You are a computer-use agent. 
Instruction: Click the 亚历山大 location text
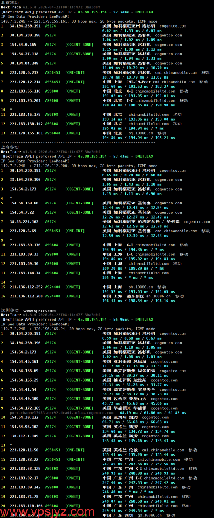click(138, 399)
